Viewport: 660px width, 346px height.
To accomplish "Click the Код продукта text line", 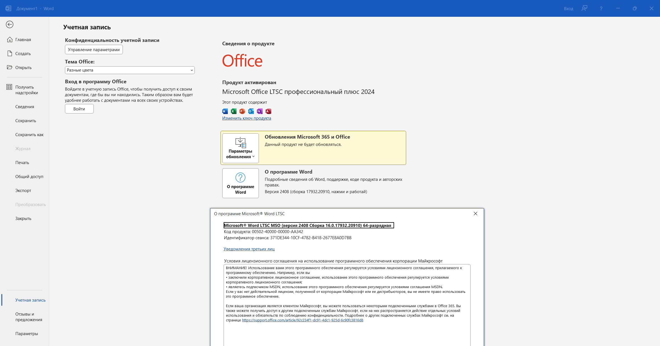I will pyautogui.click(x=263, y=231).
